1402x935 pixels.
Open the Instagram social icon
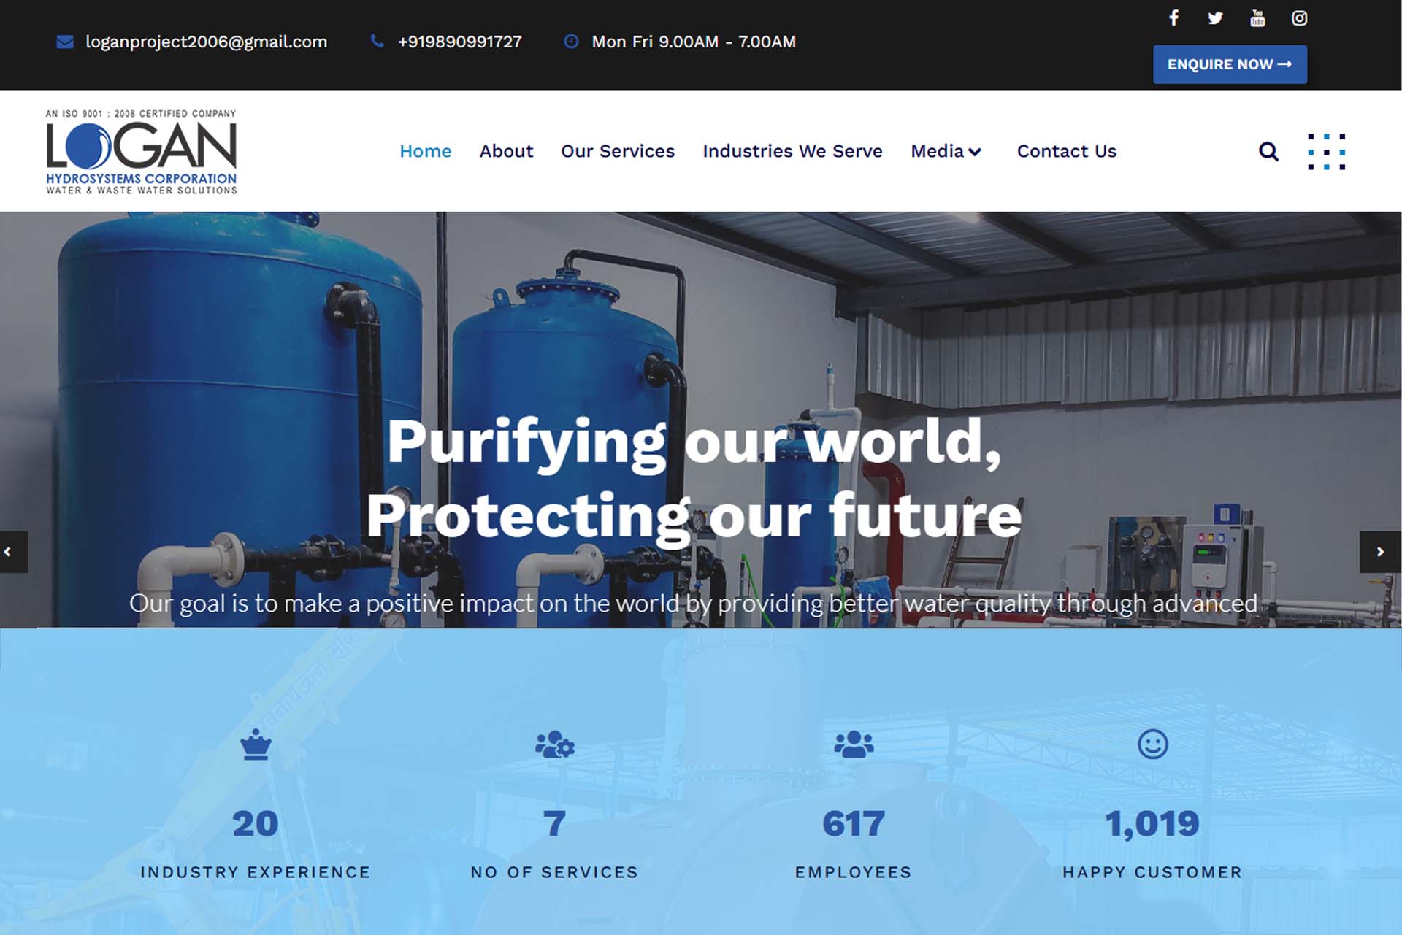click(1299, 18)
